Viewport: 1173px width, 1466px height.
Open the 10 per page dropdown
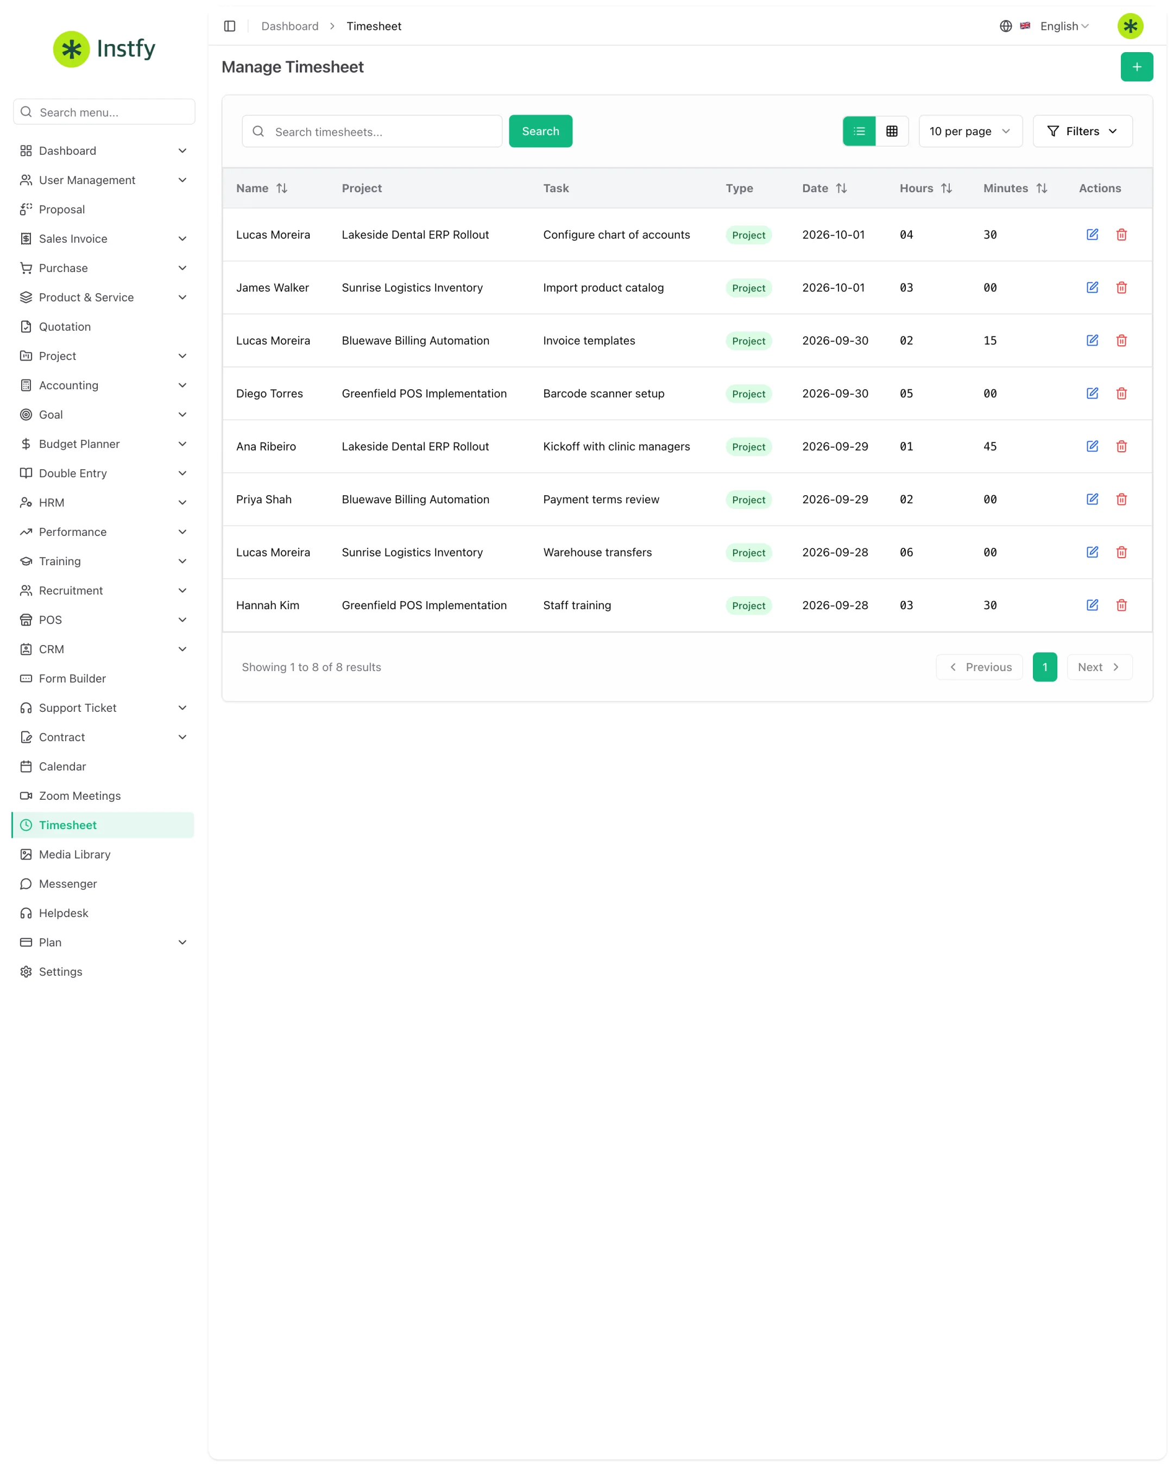(970, 131)
